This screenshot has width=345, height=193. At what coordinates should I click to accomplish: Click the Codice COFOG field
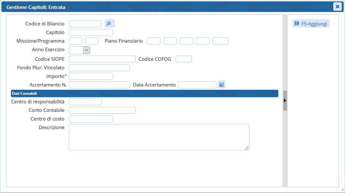[183, 59]
